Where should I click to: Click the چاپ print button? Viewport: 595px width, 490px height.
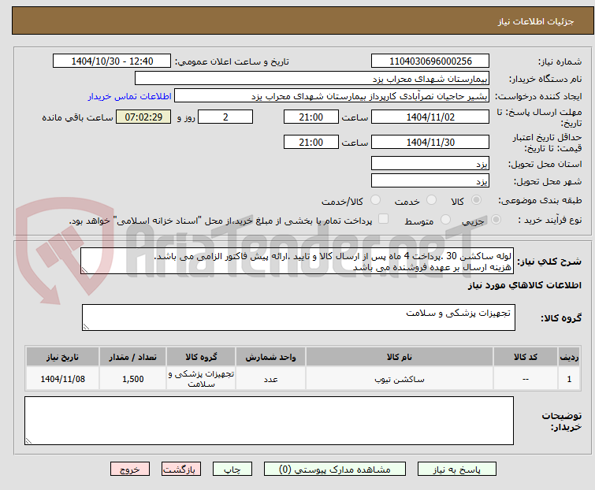pyautogui.click(x=232, y=470)
